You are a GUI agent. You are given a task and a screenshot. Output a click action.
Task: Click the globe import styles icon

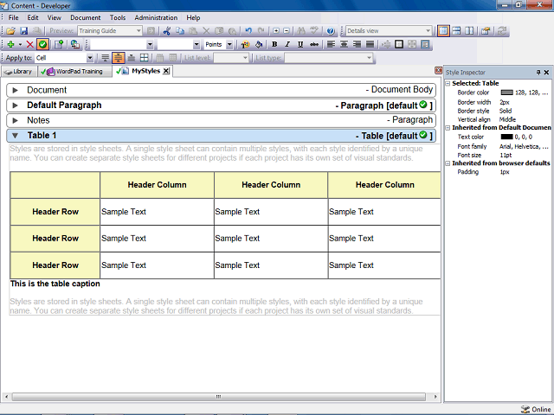[x=74, y=44]
